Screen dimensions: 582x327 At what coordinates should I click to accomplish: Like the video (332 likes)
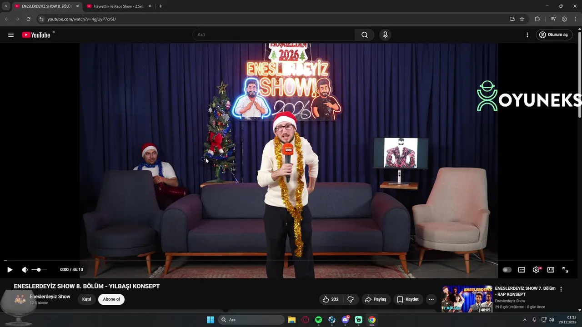point(331,299)
